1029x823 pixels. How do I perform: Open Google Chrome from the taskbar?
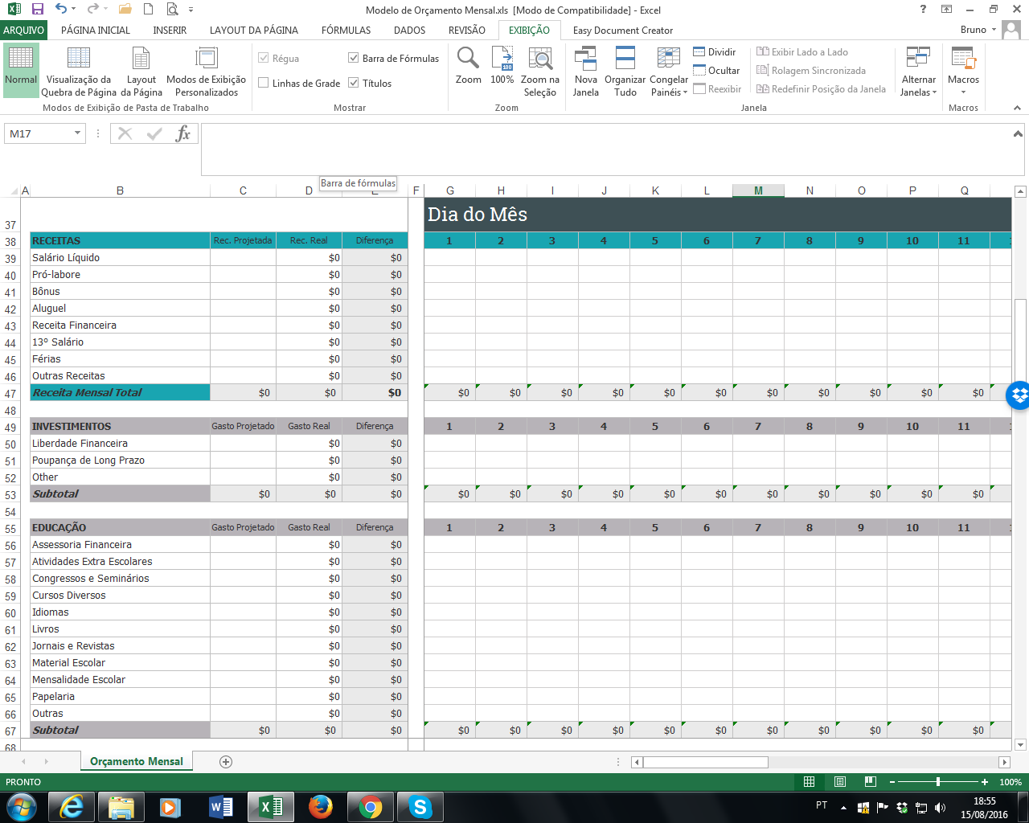tap(371, 806)
